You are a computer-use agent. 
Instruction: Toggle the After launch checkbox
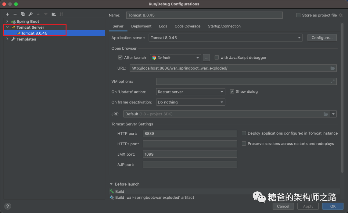click(x=120, y=57)
